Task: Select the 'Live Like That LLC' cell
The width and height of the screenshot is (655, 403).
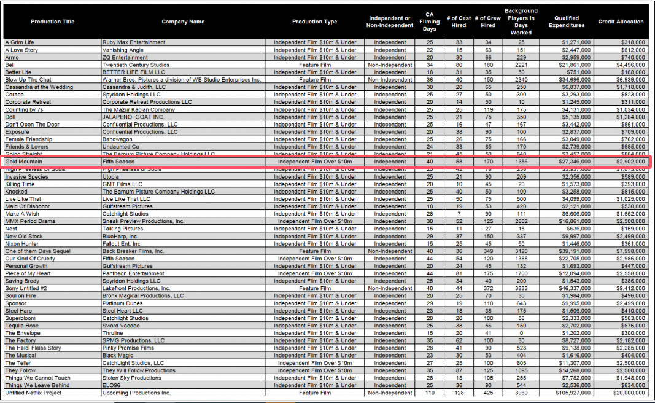Action: 183,199
